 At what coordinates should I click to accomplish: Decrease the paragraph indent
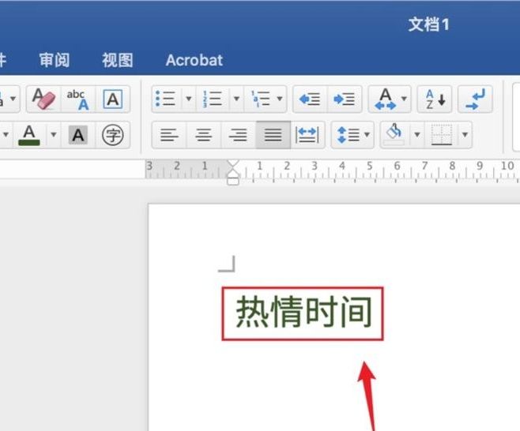pos(310,99)
